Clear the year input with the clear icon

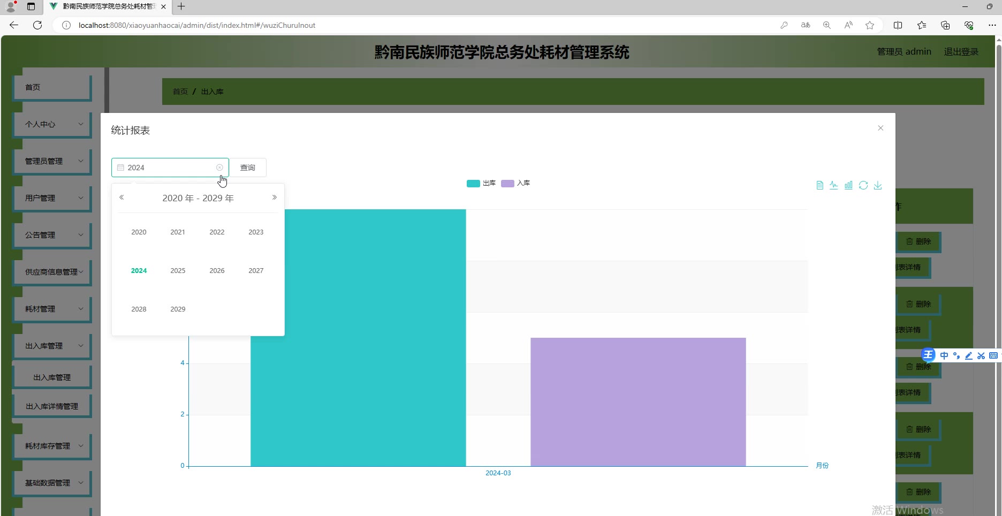pos(219,168)
